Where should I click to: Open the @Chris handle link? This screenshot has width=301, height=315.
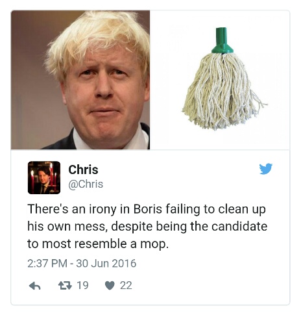pyautogui.click(x=86, y=184)
